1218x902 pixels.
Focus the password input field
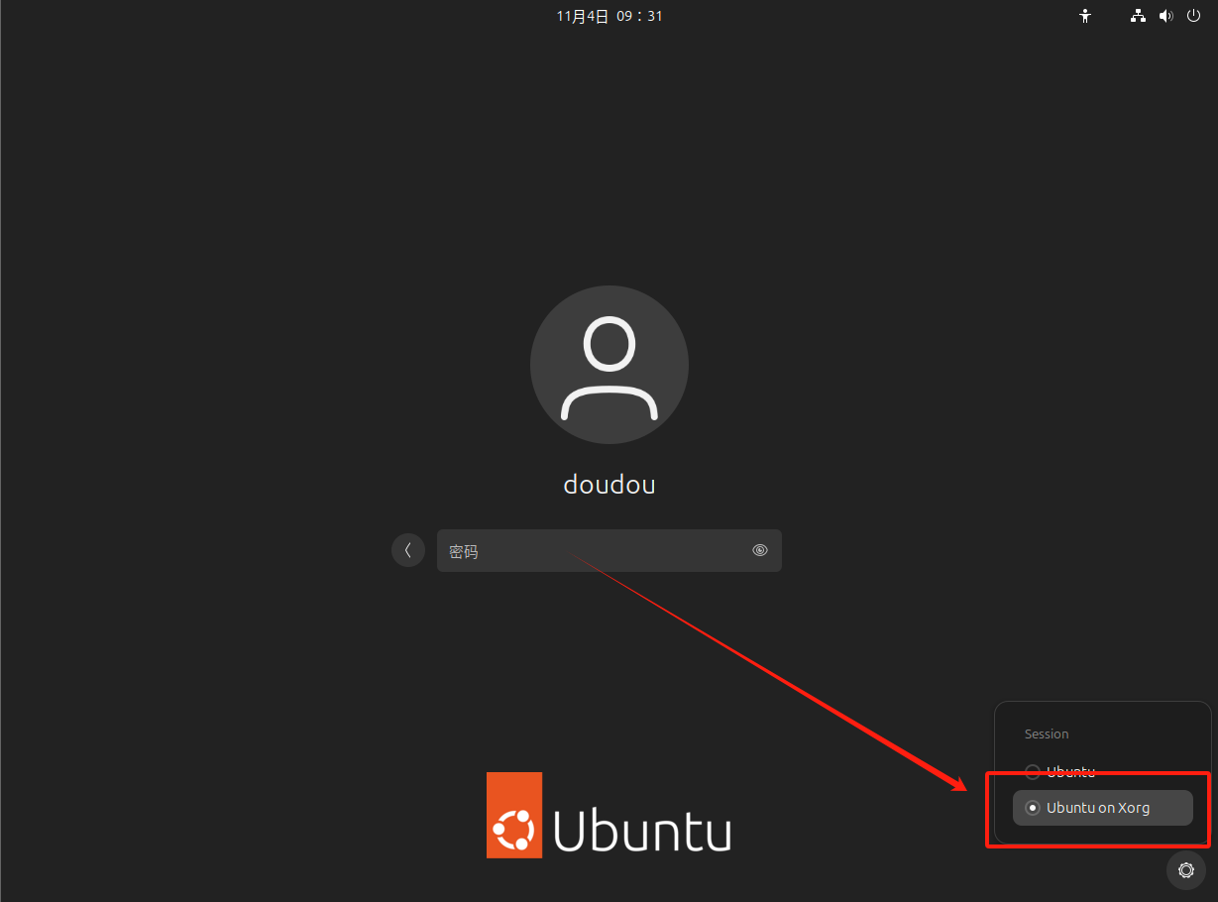[x=609, y=550]
